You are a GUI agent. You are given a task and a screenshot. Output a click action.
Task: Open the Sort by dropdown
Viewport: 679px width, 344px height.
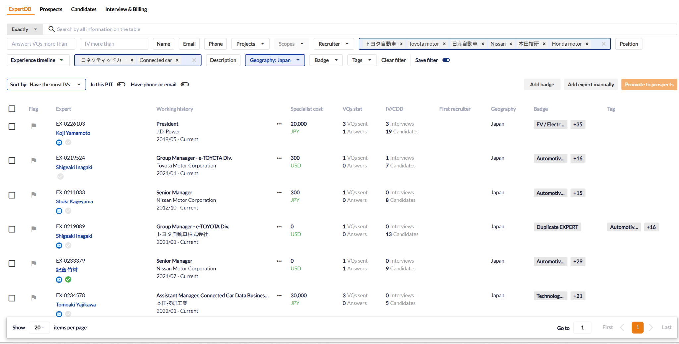coord(46,85)
